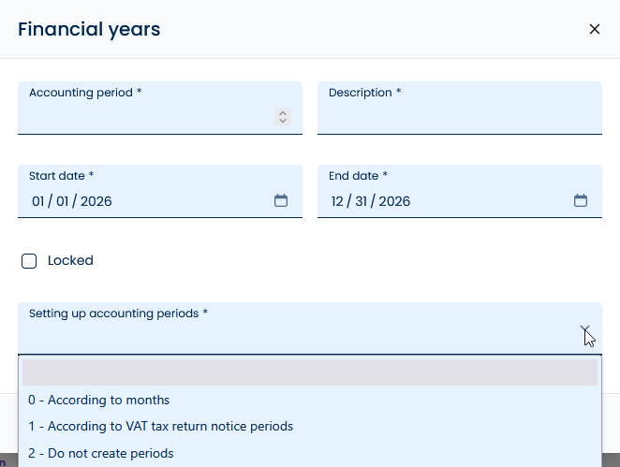The height and width of the screenshot is (467, 620).
Task: Select the blank option in dropdown list
Action: click(310, 372)
